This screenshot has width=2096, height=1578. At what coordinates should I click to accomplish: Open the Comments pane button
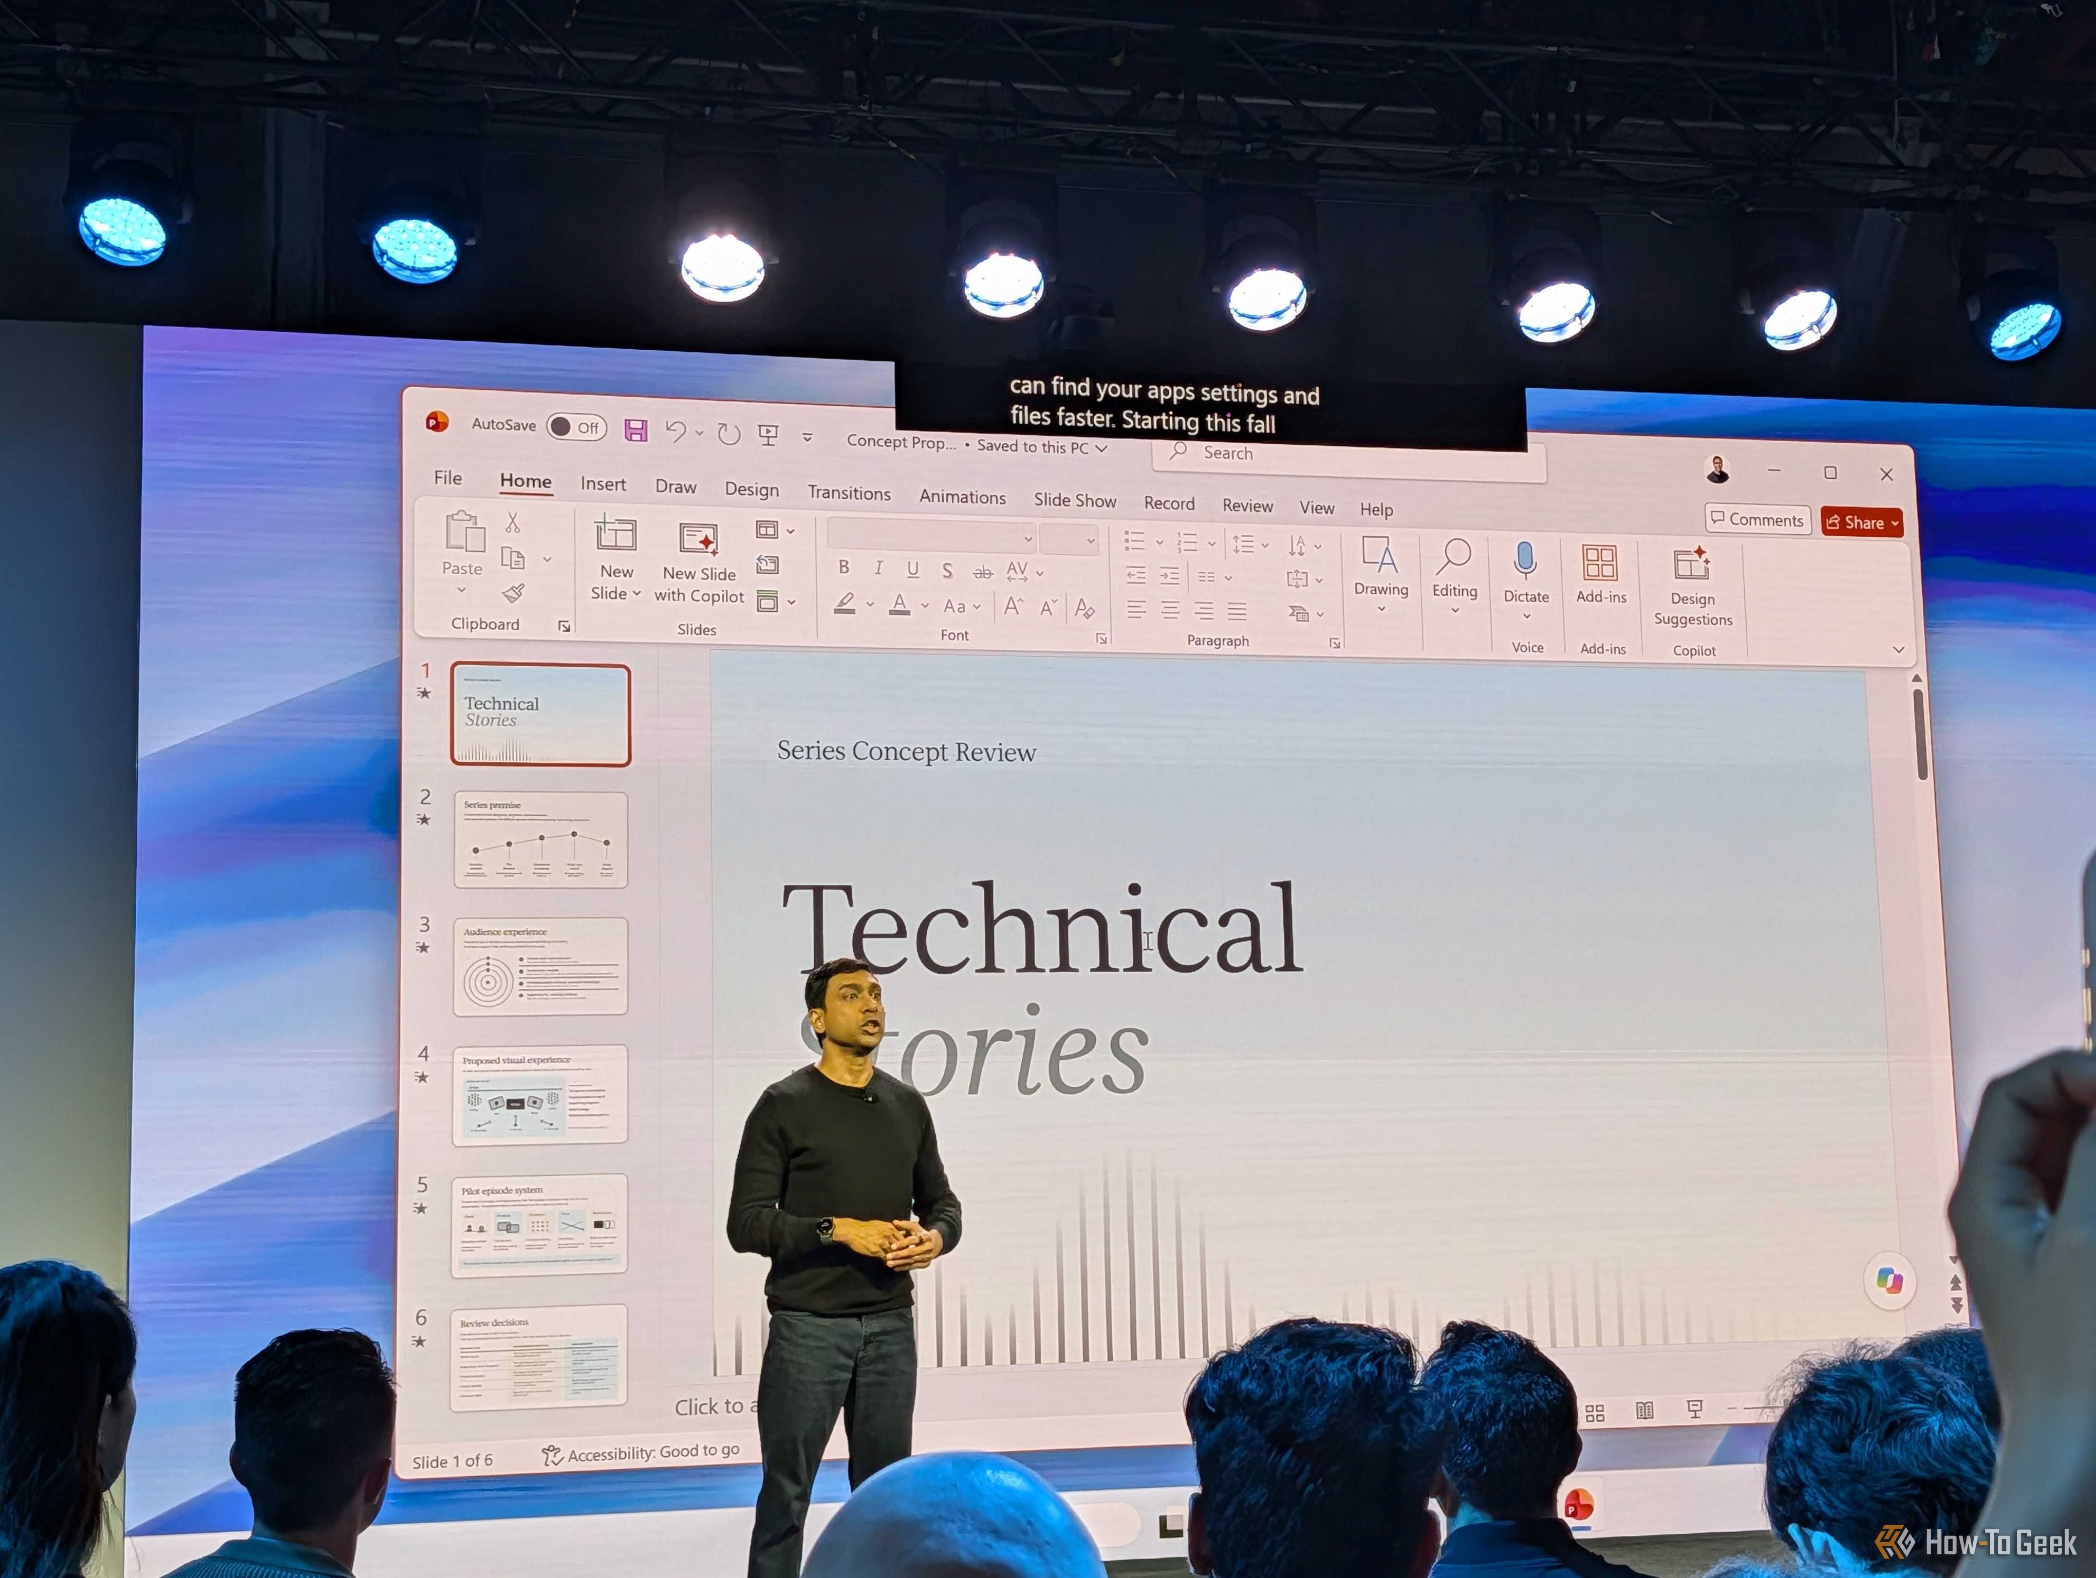tap(1758, 519)
